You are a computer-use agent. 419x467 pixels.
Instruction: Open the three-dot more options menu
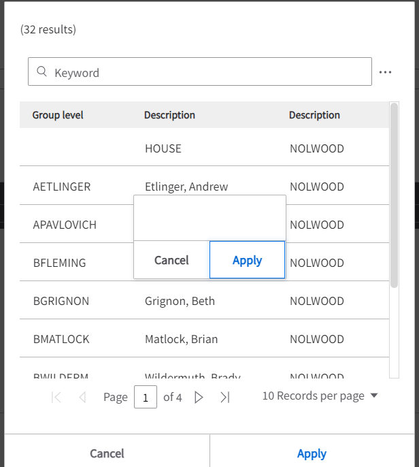[385, 72]
